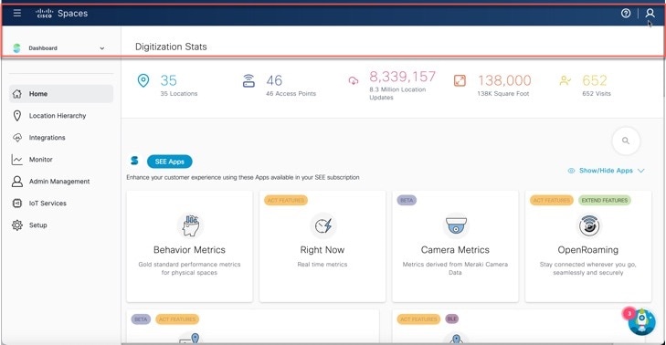Click the 46 Access Points router icon
Image resolution: width=666 pixels, height=345 pixels.
[x=248, y=80]
